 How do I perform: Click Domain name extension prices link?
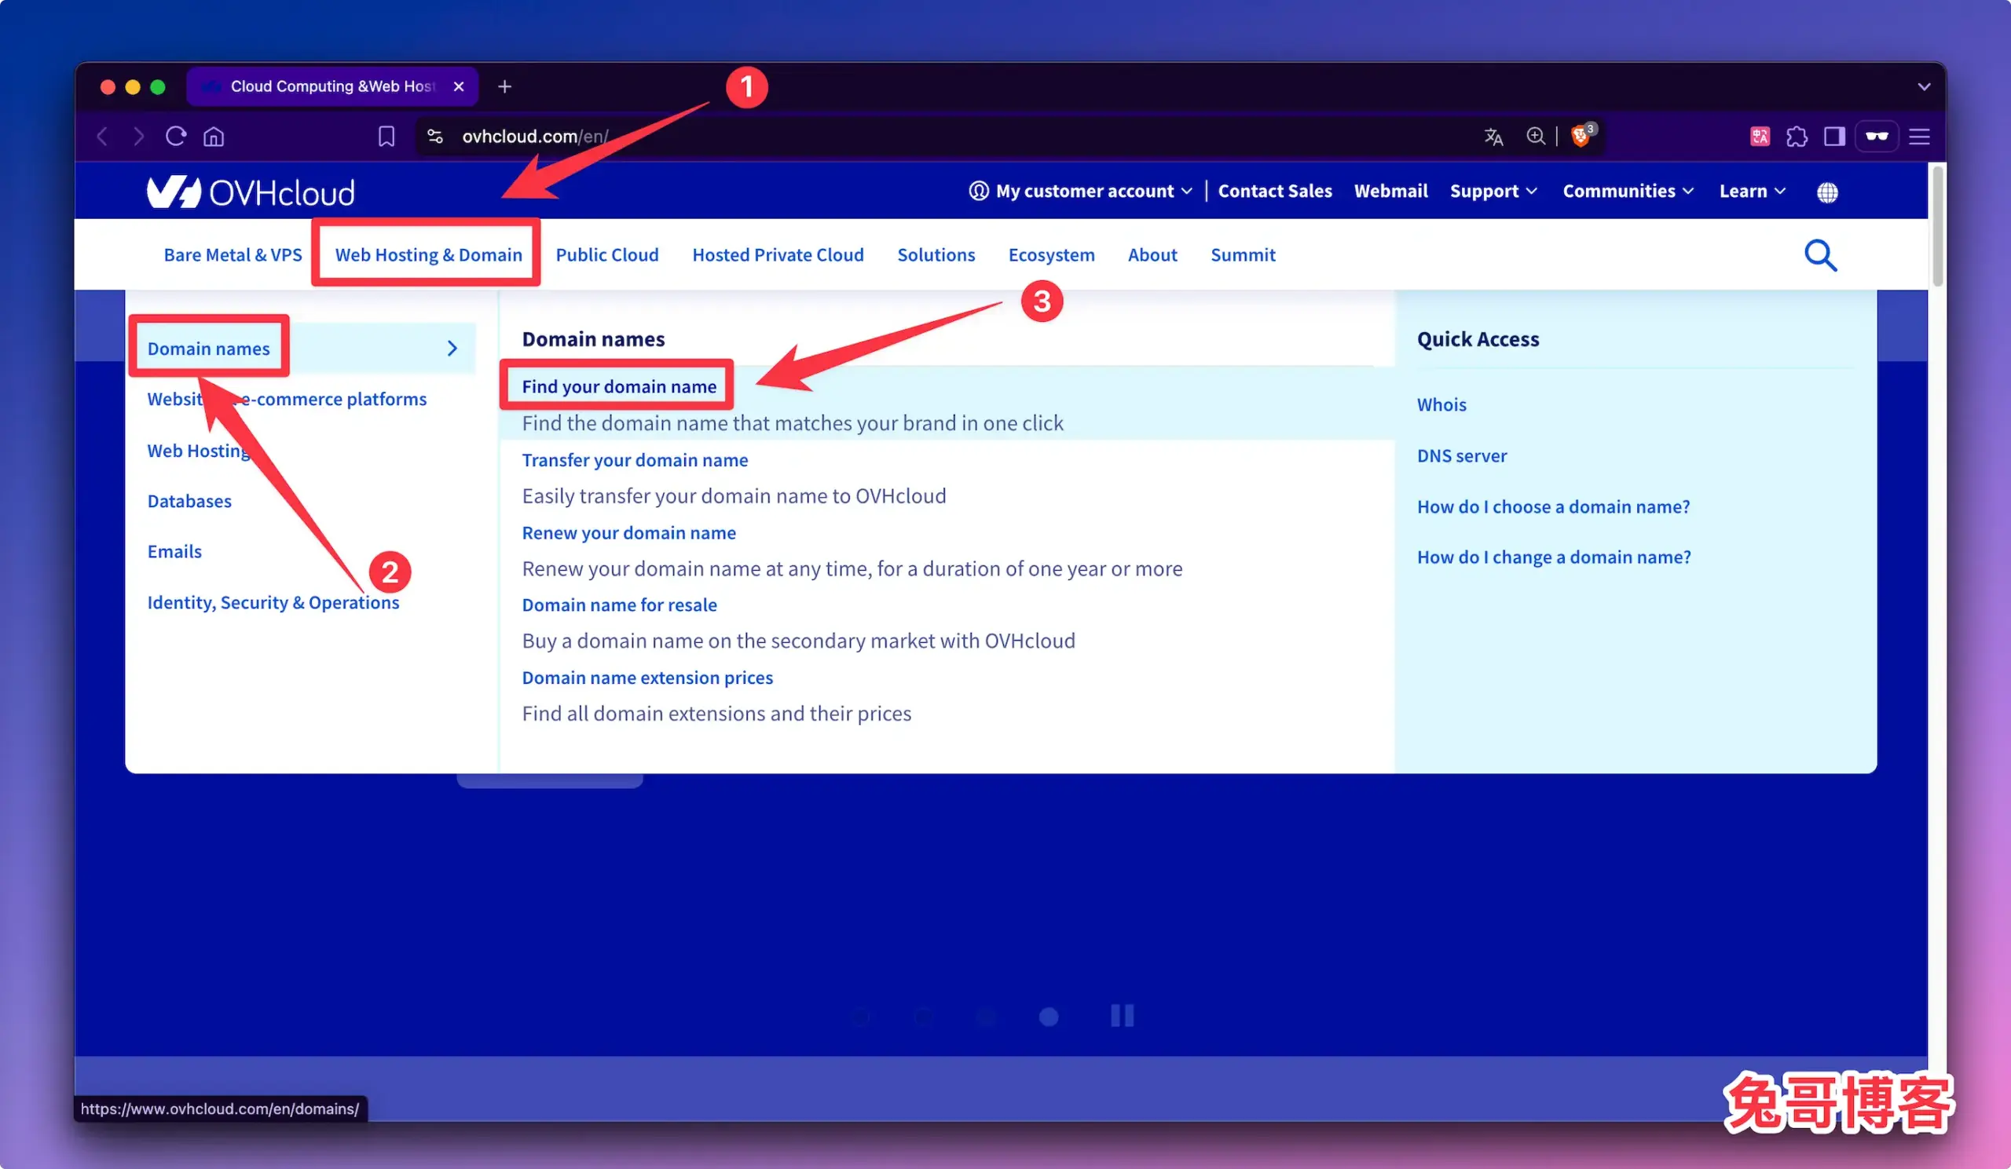(647, 678)
